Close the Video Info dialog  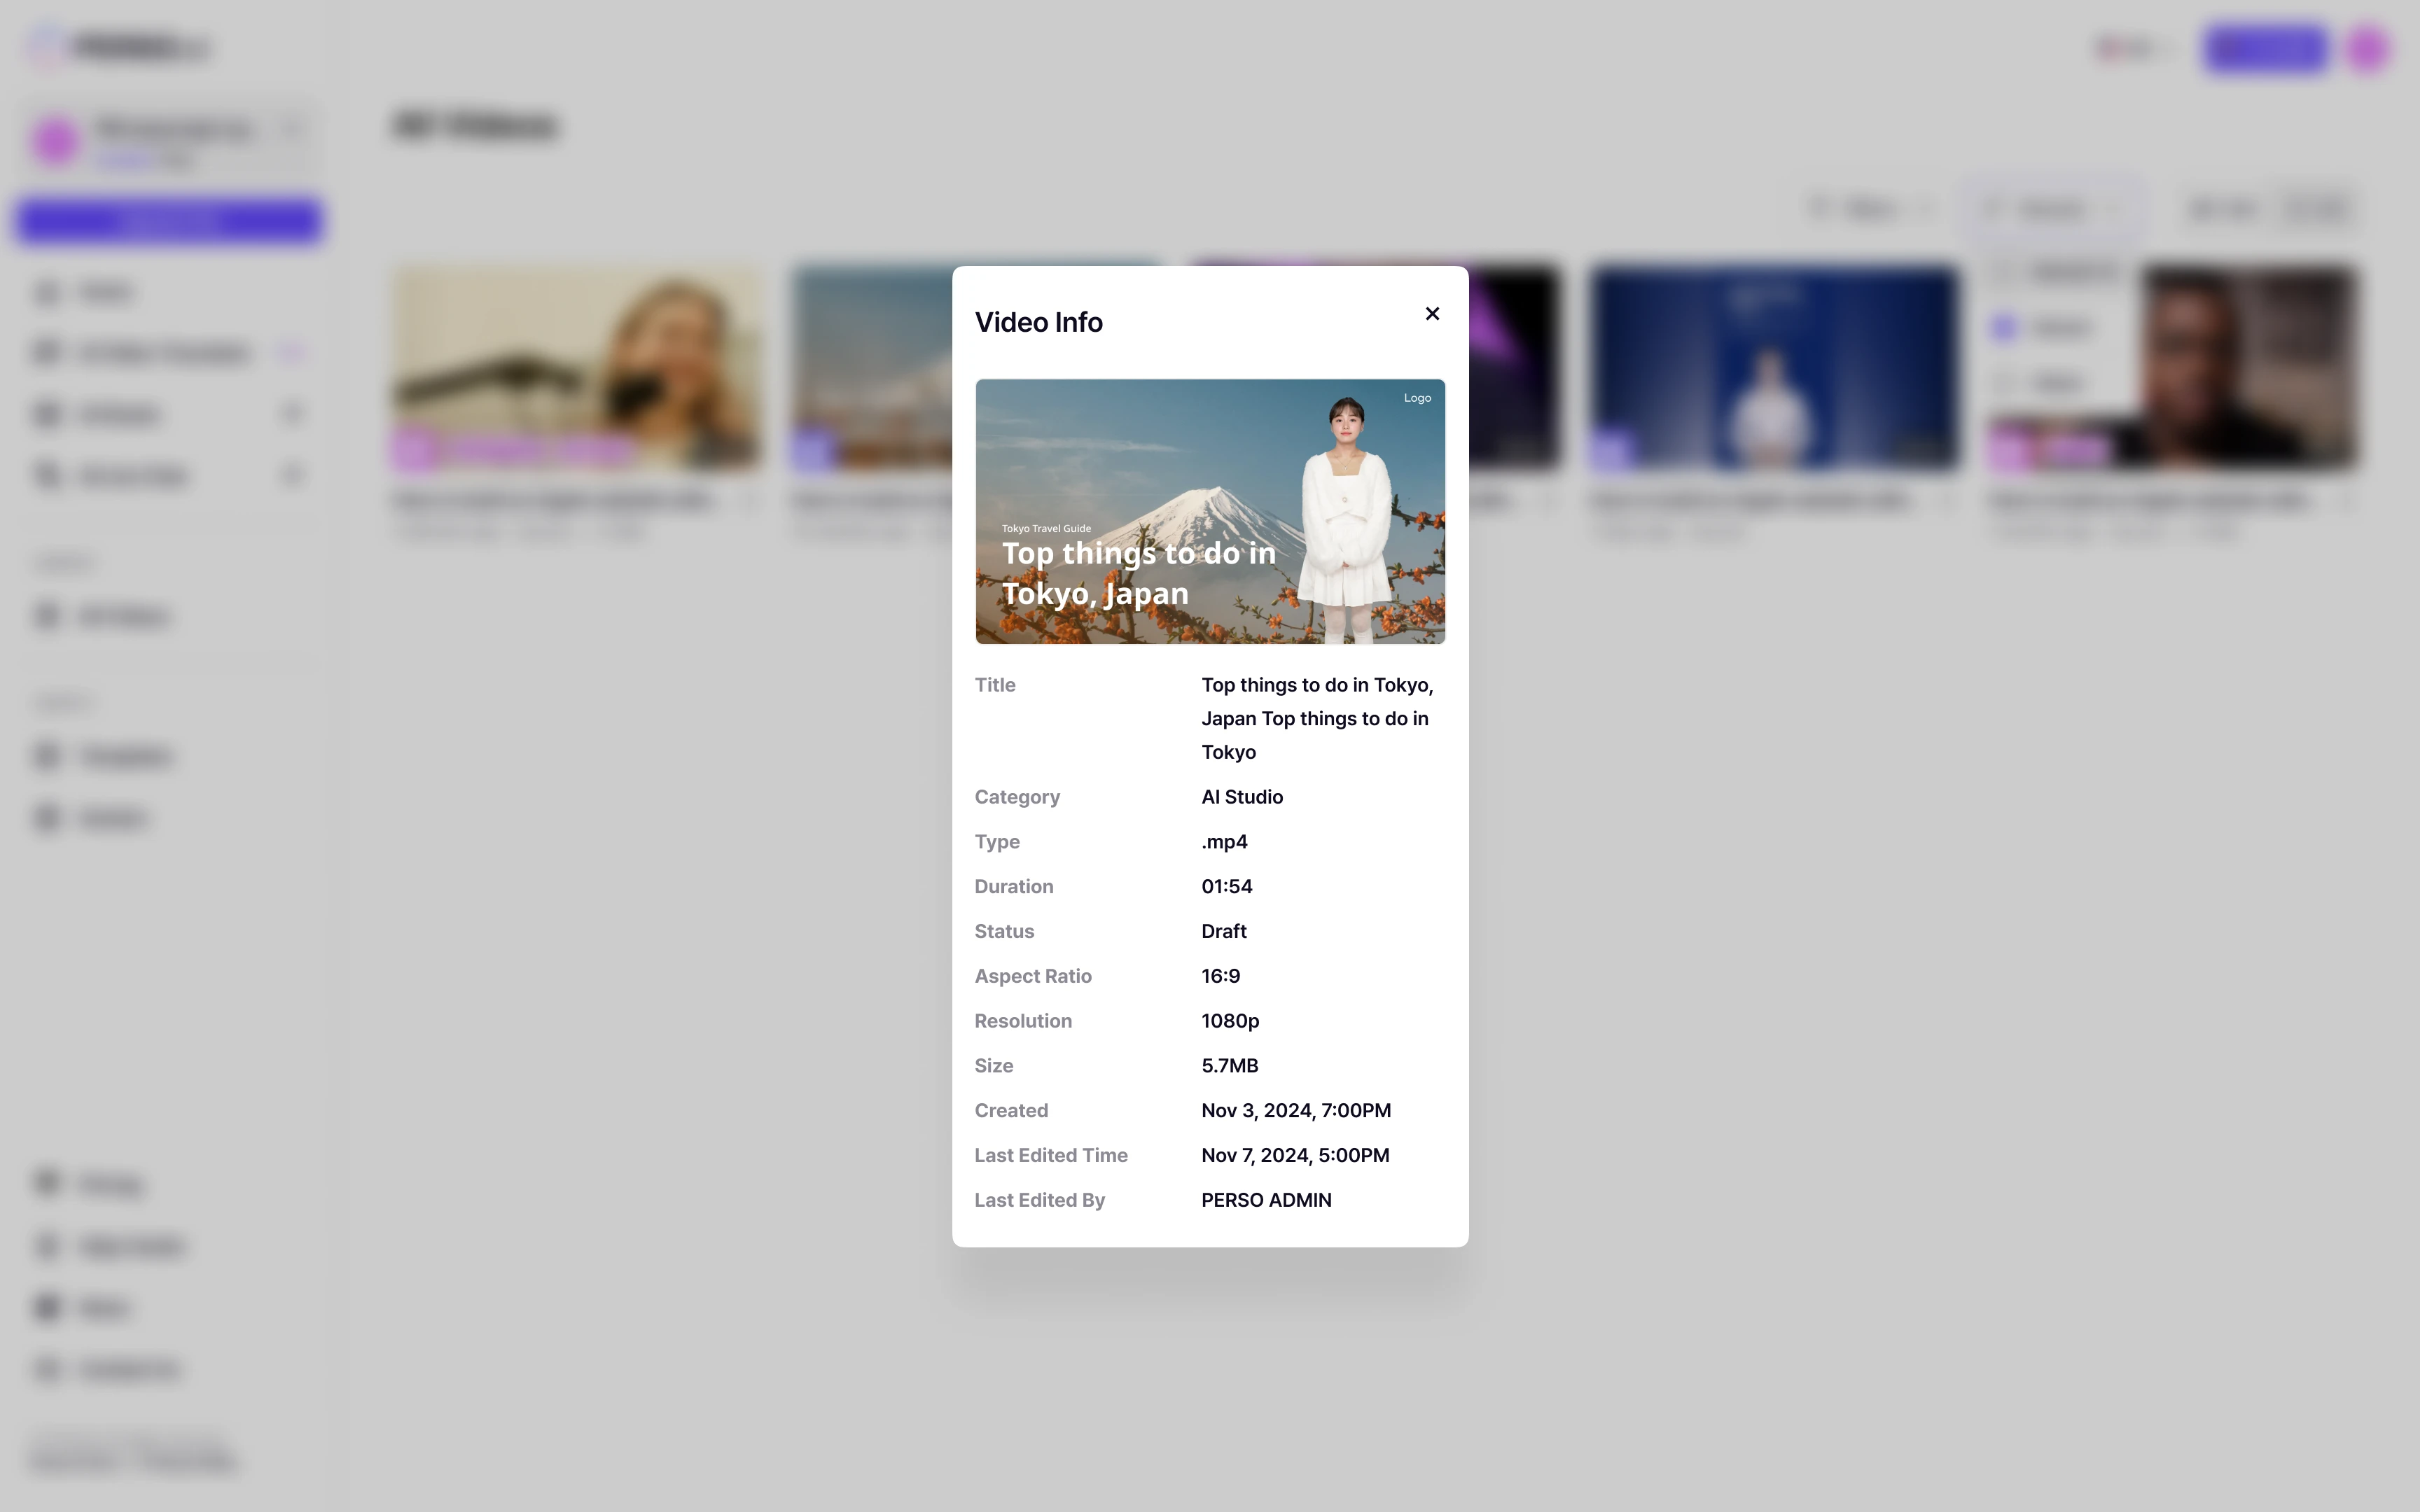[x=1432, y=314]
